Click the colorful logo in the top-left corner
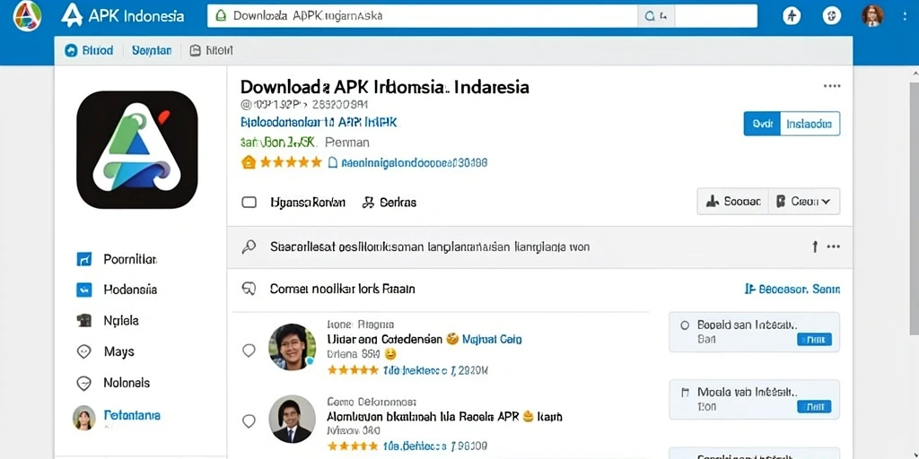The height and width of the screenshot is (459, 919). (x=27, y=16)
